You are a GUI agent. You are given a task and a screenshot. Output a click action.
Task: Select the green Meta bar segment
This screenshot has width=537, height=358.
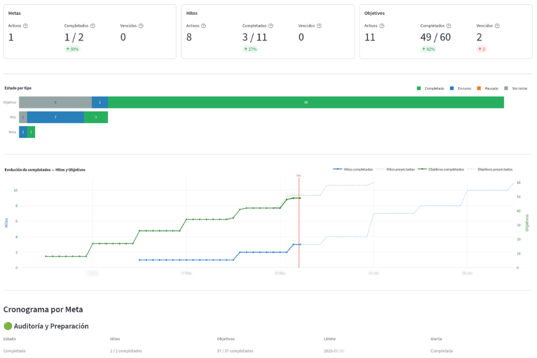coord(31,132)
